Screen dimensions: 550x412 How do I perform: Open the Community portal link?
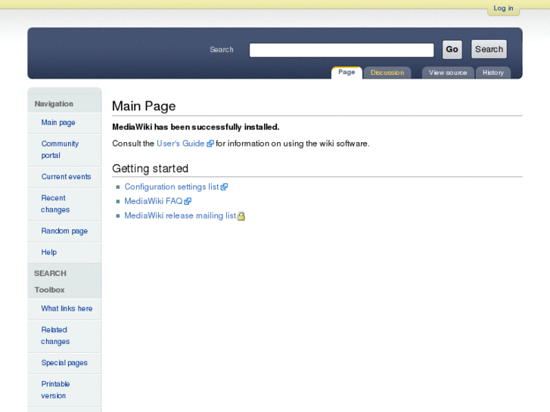pos(60,150)
